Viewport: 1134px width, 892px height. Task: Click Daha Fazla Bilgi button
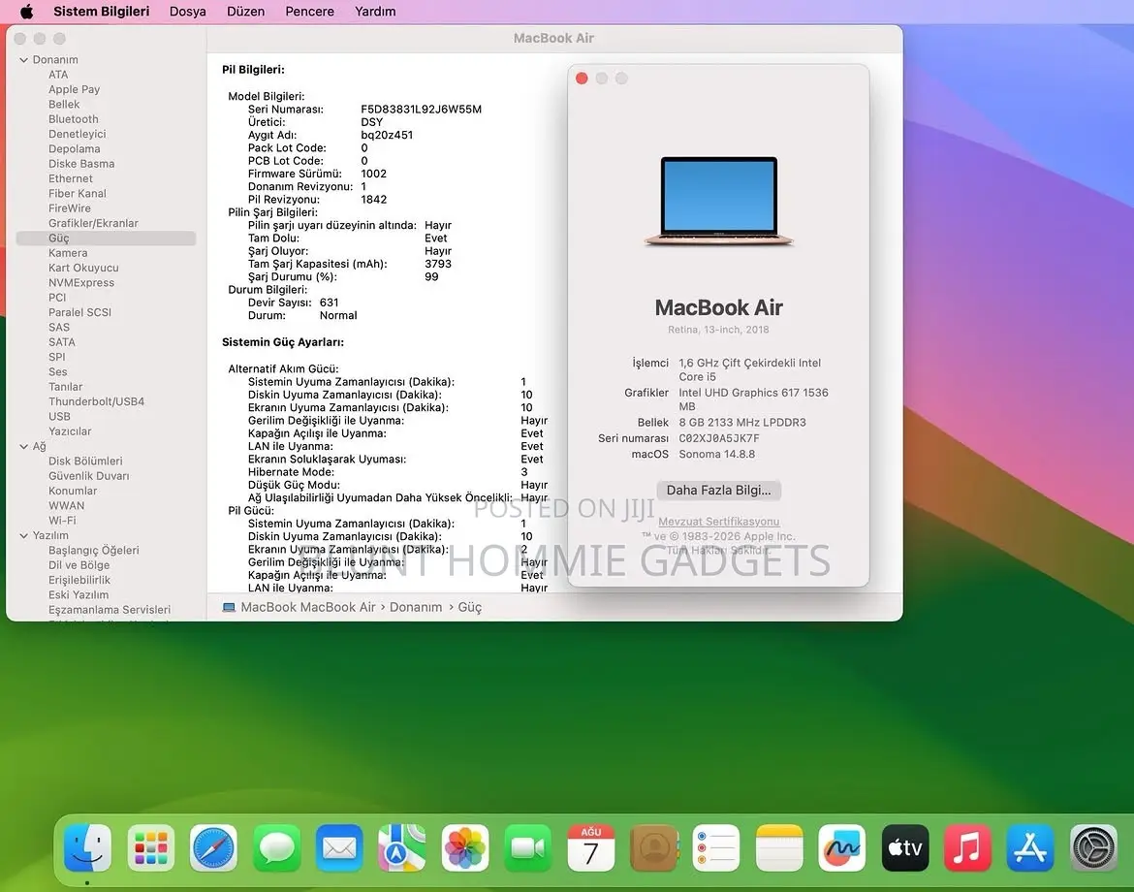(x=718, y=490)
